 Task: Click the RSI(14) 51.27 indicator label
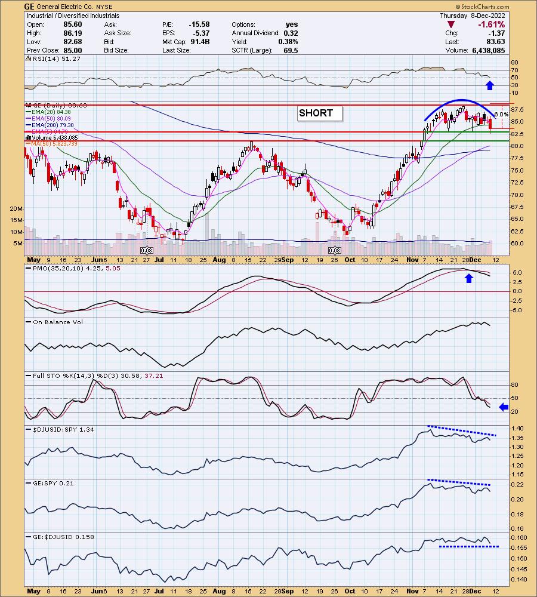click(x=56, y=59)
